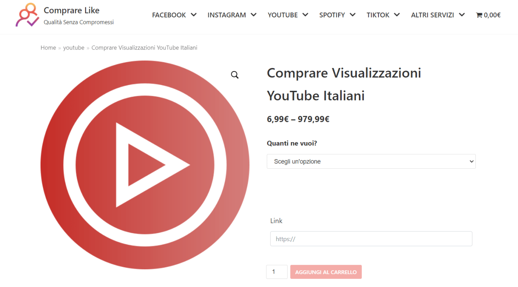
Task: Expand the Facebook menu chevron
Action: tap(194, 15)
